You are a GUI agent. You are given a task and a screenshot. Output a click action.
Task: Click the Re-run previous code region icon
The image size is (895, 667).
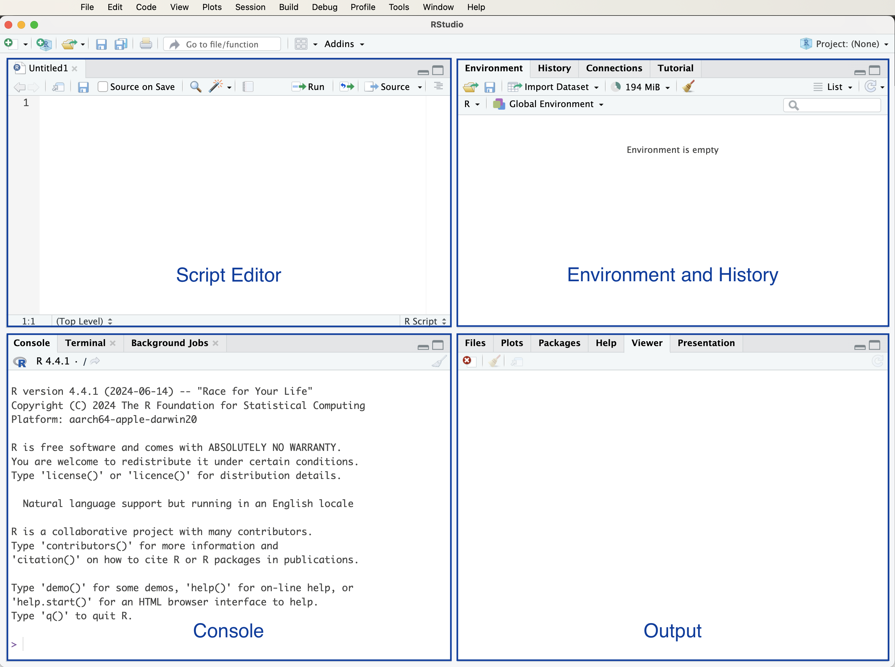347,86
